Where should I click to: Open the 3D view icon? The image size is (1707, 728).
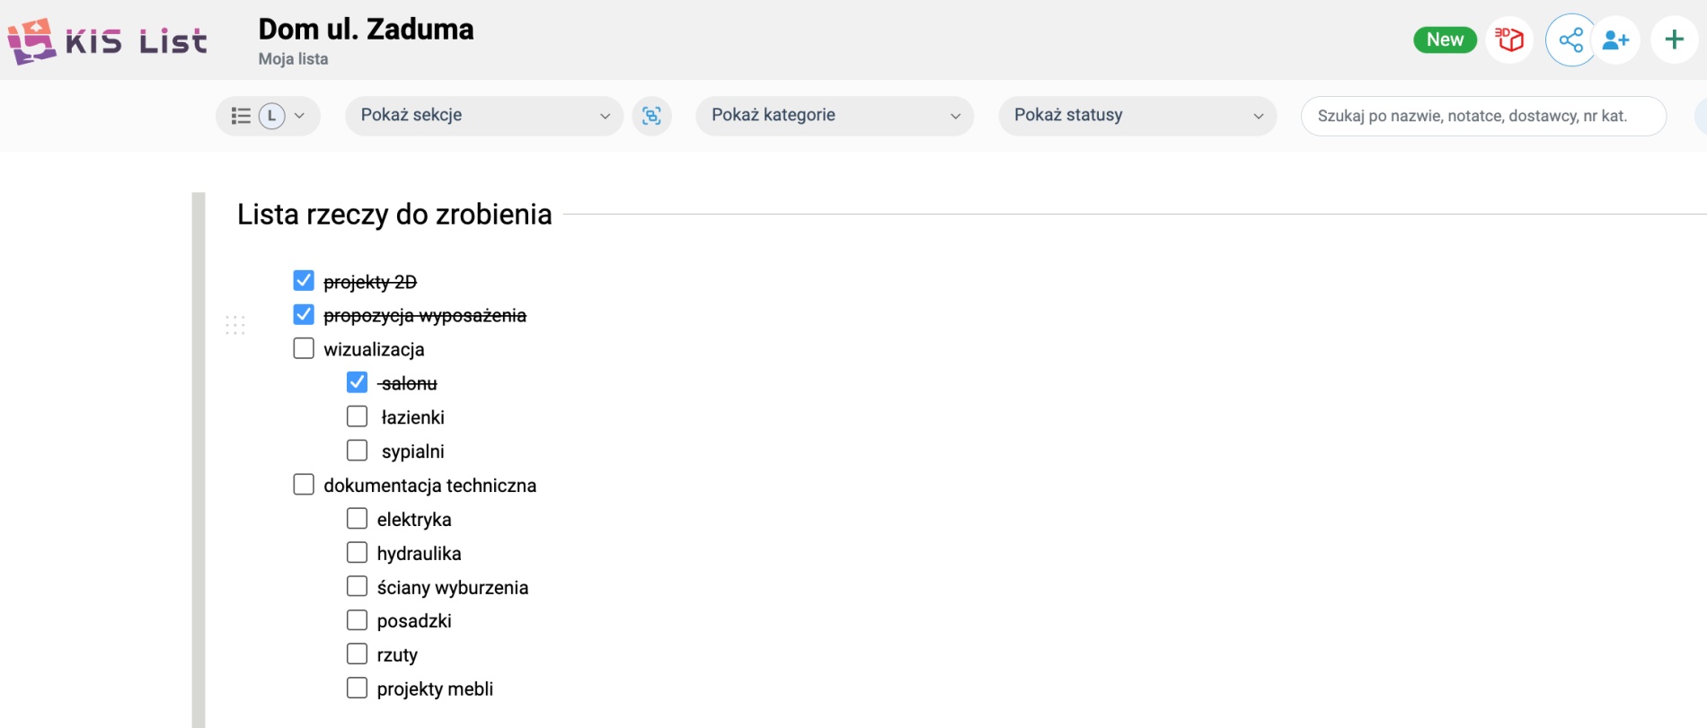click(1509, 39)
